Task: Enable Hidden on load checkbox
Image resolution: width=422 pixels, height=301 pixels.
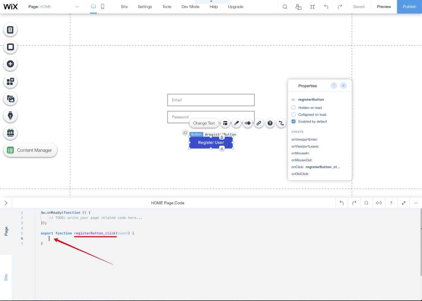Action: pos(293,107)
